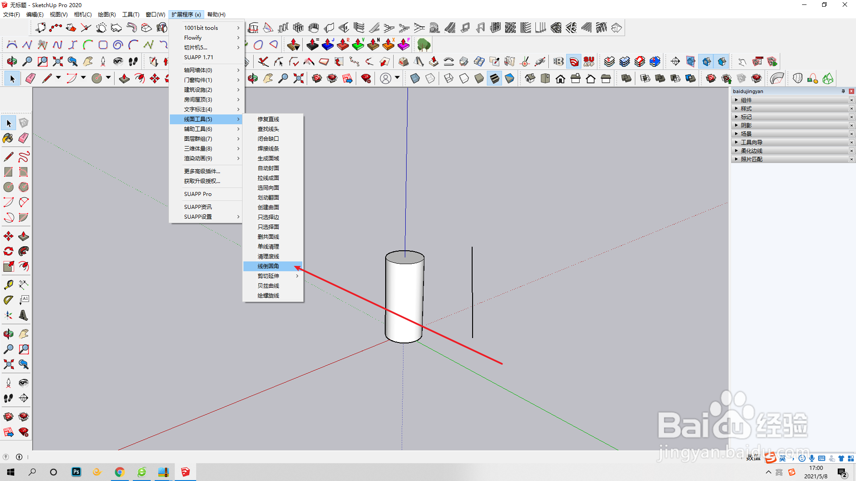
Task: Select the Rotate tool in left toolbar
Action: 8,251
